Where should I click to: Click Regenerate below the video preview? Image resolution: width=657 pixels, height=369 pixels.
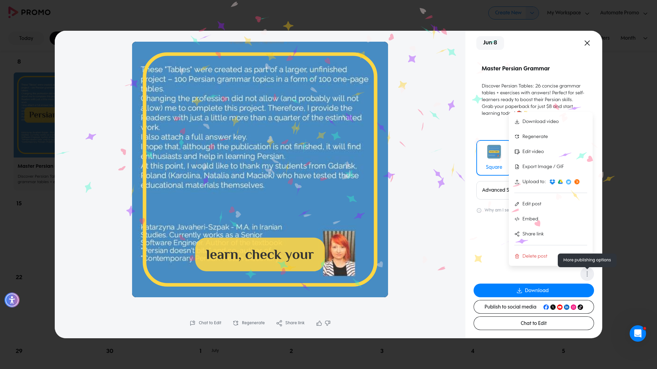click(x=249, y=323)
